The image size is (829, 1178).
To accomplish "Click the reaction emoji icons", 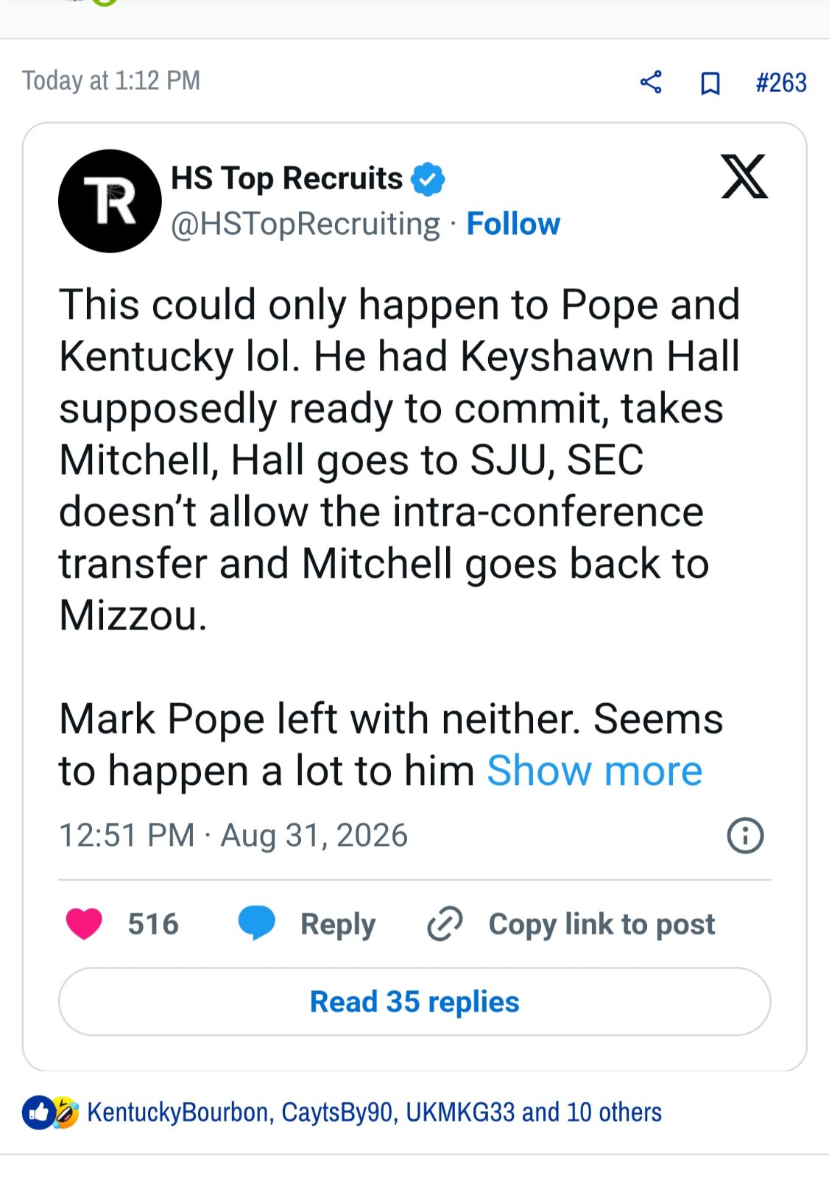I will (51, 1112).
